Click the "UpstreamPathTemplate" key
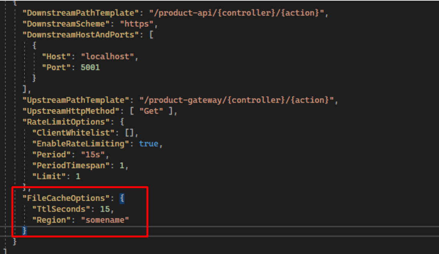This screenshot has width=439, height=254. [76, 100]
